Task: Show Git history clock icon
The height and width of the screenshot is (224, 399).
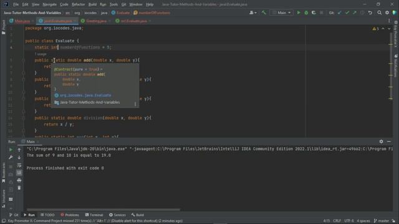Action: 362,12
